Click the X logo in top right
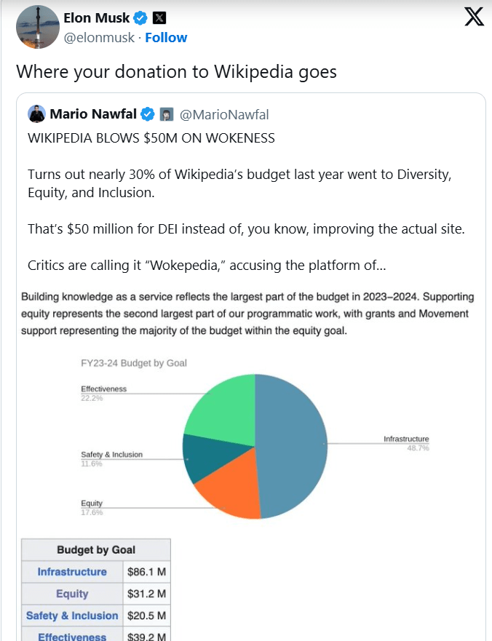 click(x=474, y=17)
